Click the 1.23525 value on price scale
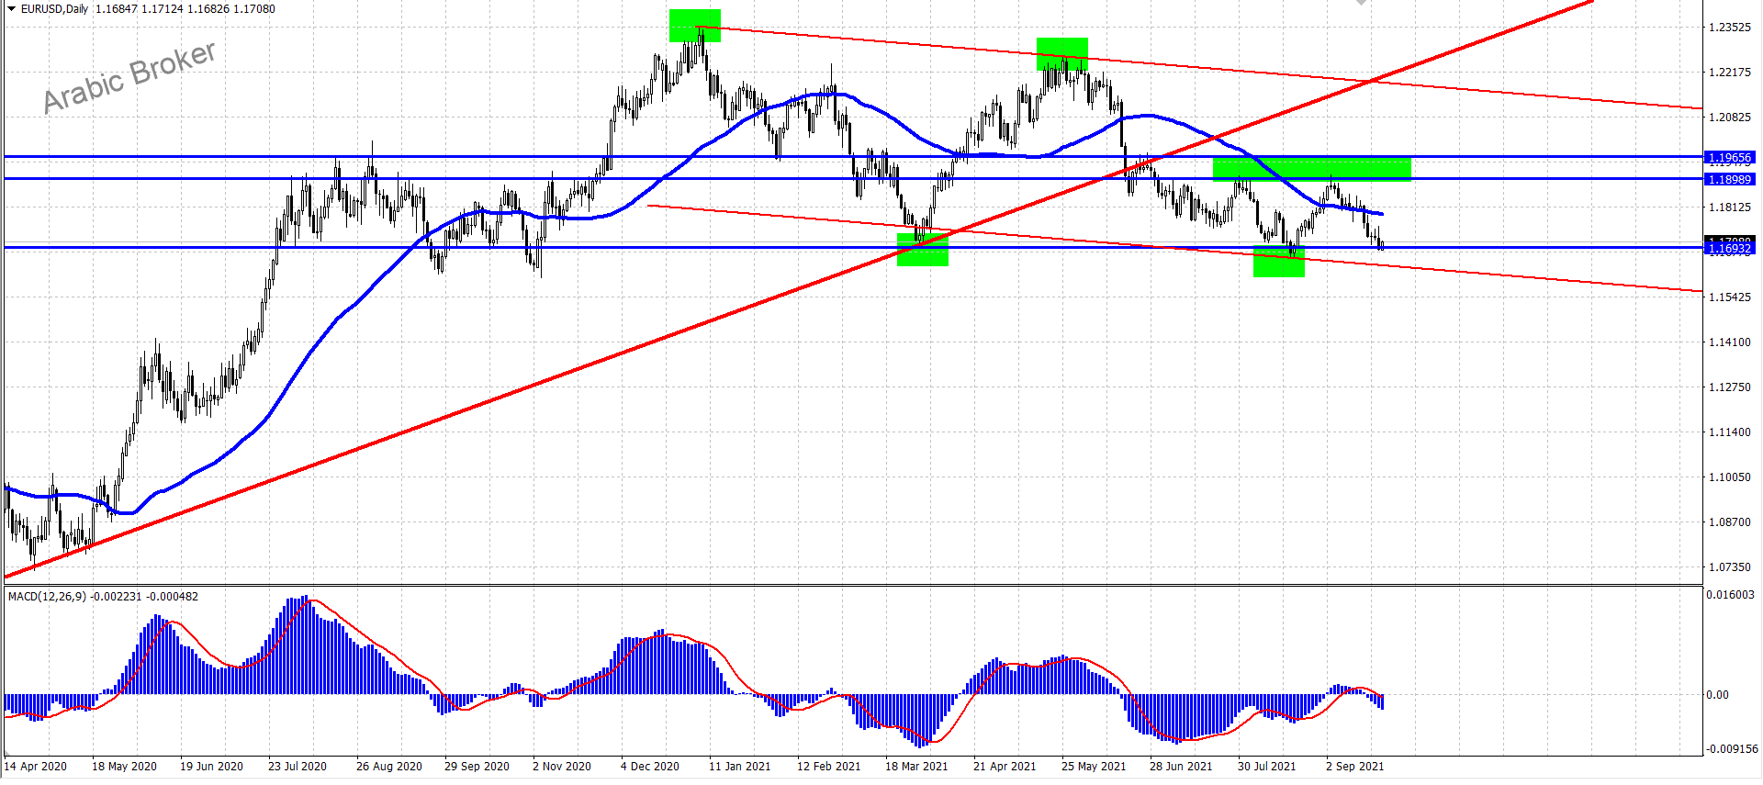The width and height of the screenshot is (1763, 785). coord(1729,28)
